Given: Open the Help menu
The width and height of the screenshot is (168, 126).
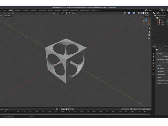Looking at the screenshot, I should point(4,10).
